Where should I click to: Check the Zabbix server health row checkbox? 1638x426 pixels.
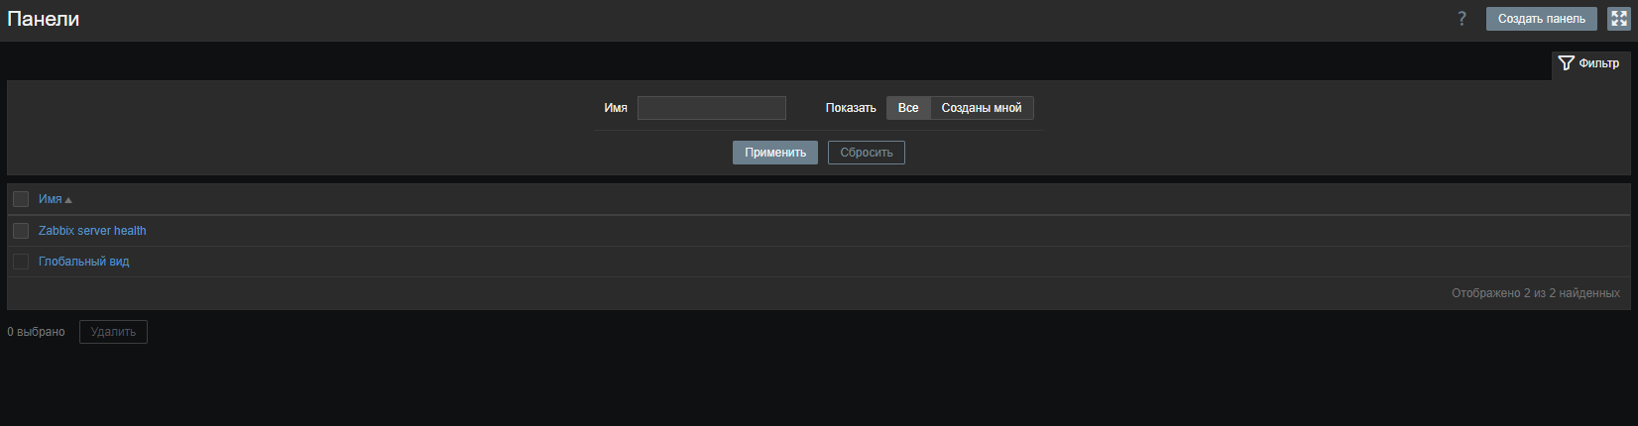pos(21,231)
